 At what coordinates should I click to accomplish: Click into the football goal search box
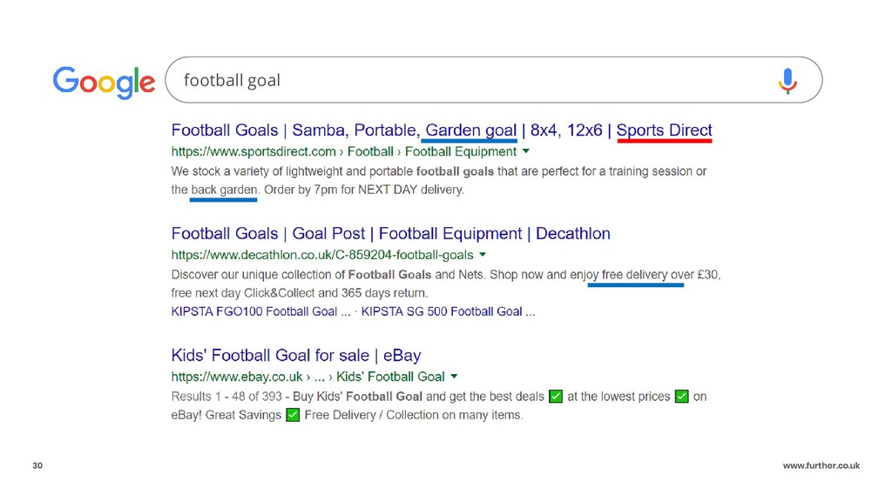click(493, 80)
